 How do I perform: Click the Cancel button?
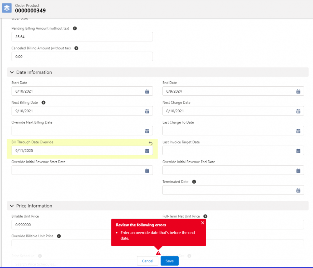pos(147,261)
